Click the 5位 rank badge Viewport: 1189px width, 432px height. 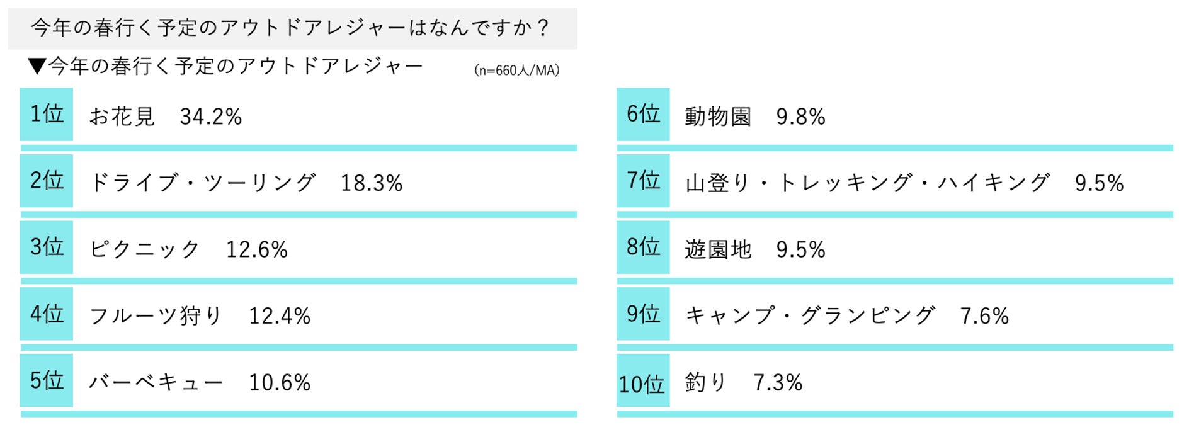click(x=47, y=380)
